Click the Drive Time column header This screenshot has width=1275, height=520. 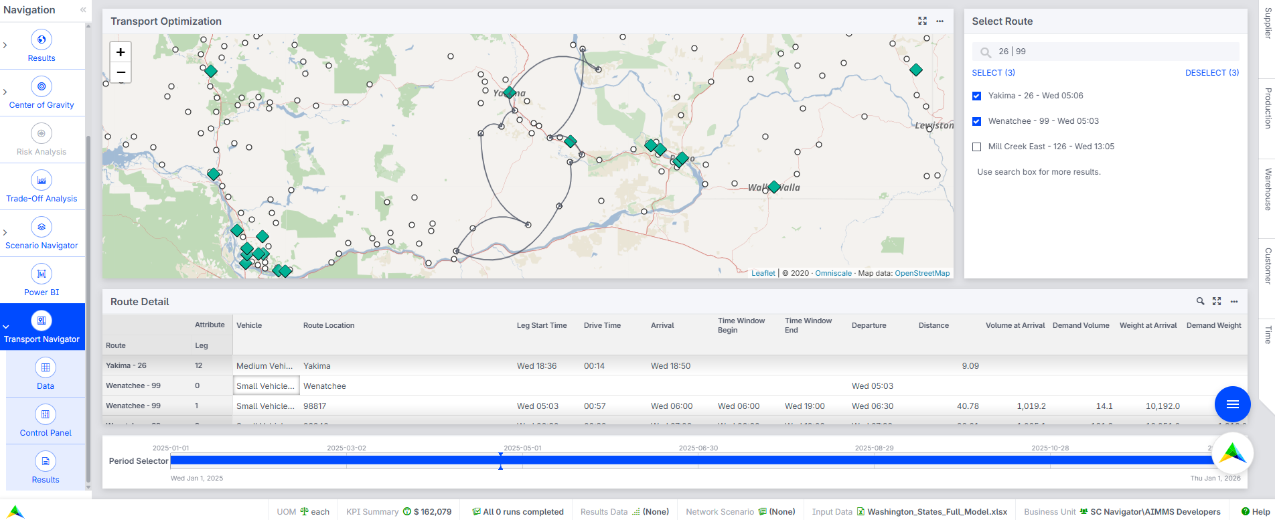(602, 325)
